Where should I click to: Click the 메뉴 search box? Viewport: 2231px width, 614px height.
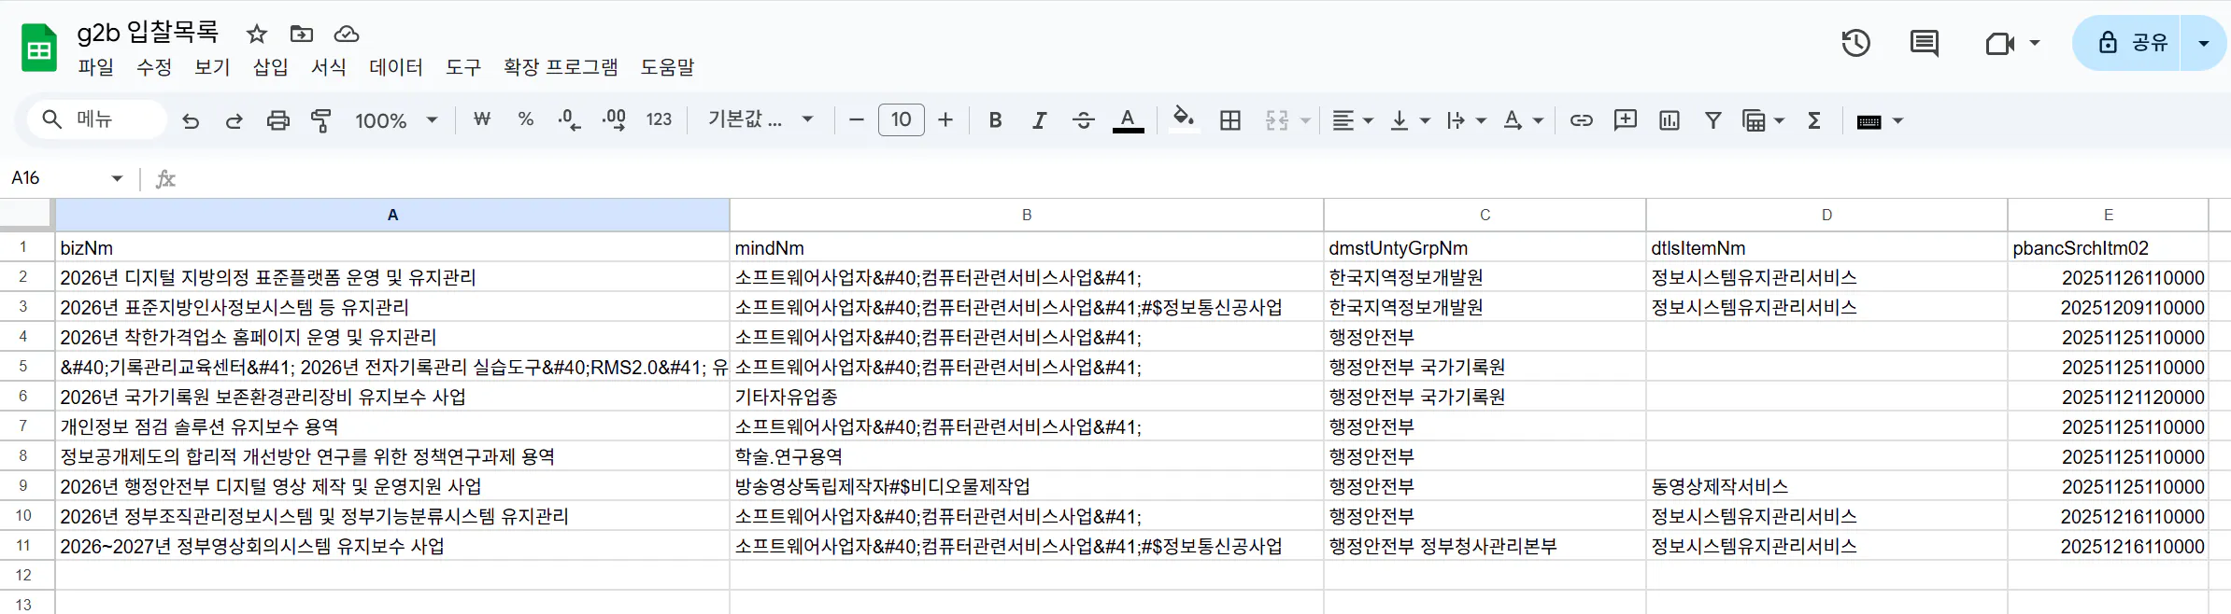click(97, 119)
